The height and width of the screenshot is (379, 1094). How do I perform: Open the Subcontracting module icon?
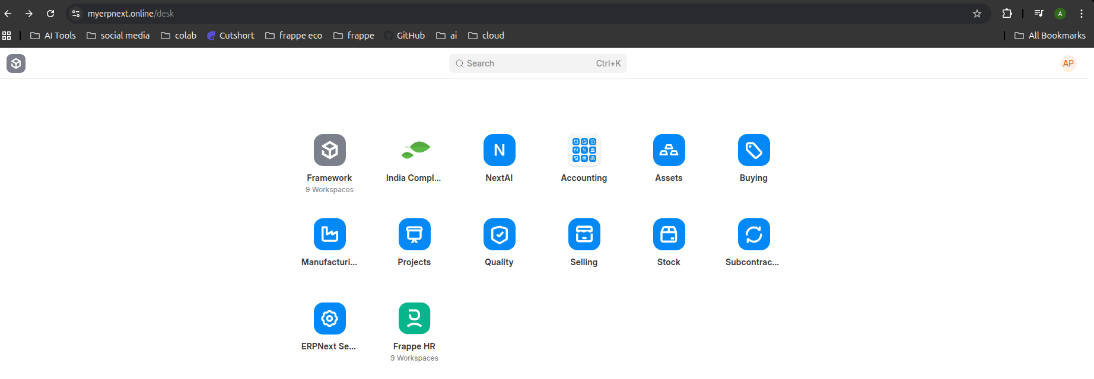(753, 234)
